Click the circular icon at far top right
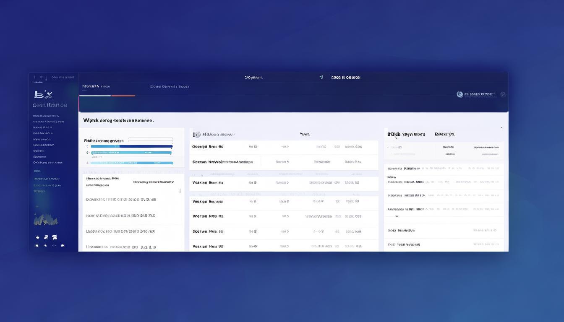 [503, 94]
